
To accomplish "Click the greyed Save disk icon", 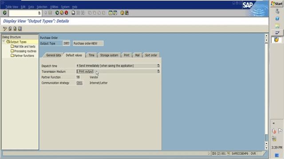I will [x=50, y=13].
